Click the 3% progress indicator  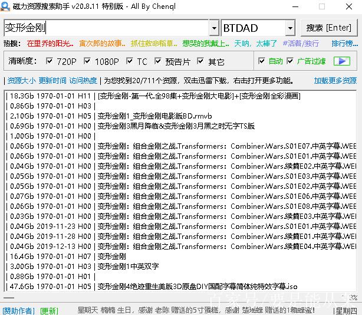click(354, 297)
